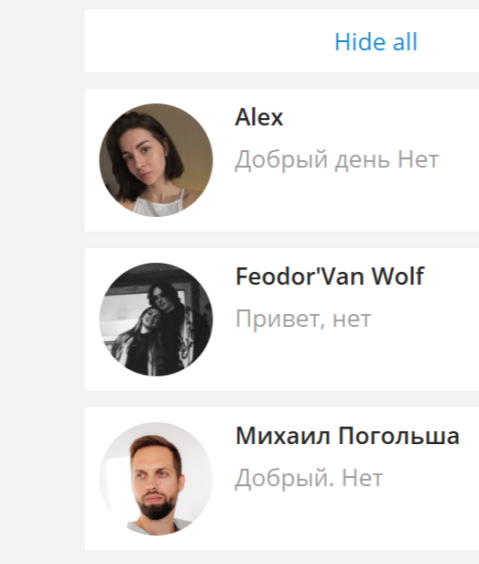Select the Alex contact name

tap(259, 117)
